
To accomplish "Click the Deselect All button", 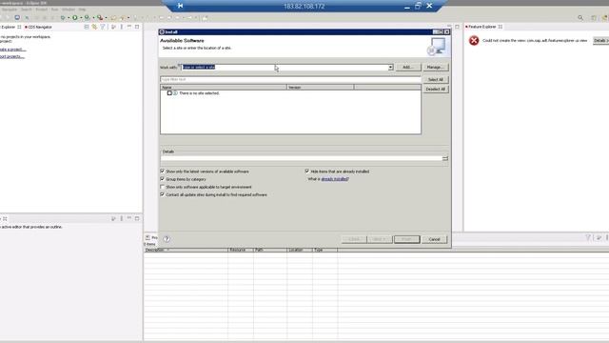I will pyautogui.click(x=436, y=89).
